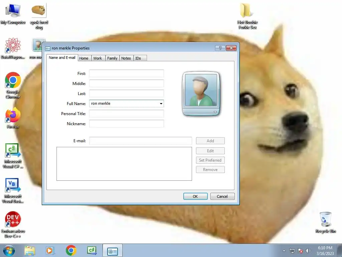Viewport: 342px width, 257px height.
Task: Launch Embarcadero Dev-C++ from the desktop
Action: click(x=13, y=225)
